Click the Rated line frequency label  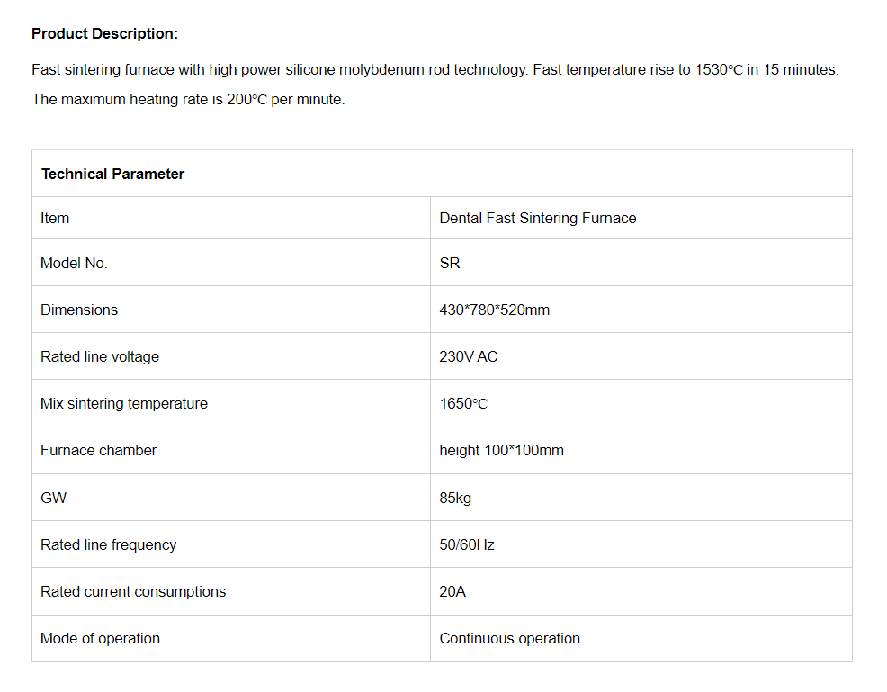pyautogui.click(x=108, y=544)
